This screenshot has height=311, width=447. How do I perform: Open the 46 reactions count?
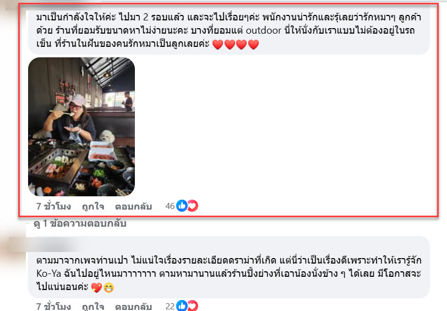[x=170, y=206]
